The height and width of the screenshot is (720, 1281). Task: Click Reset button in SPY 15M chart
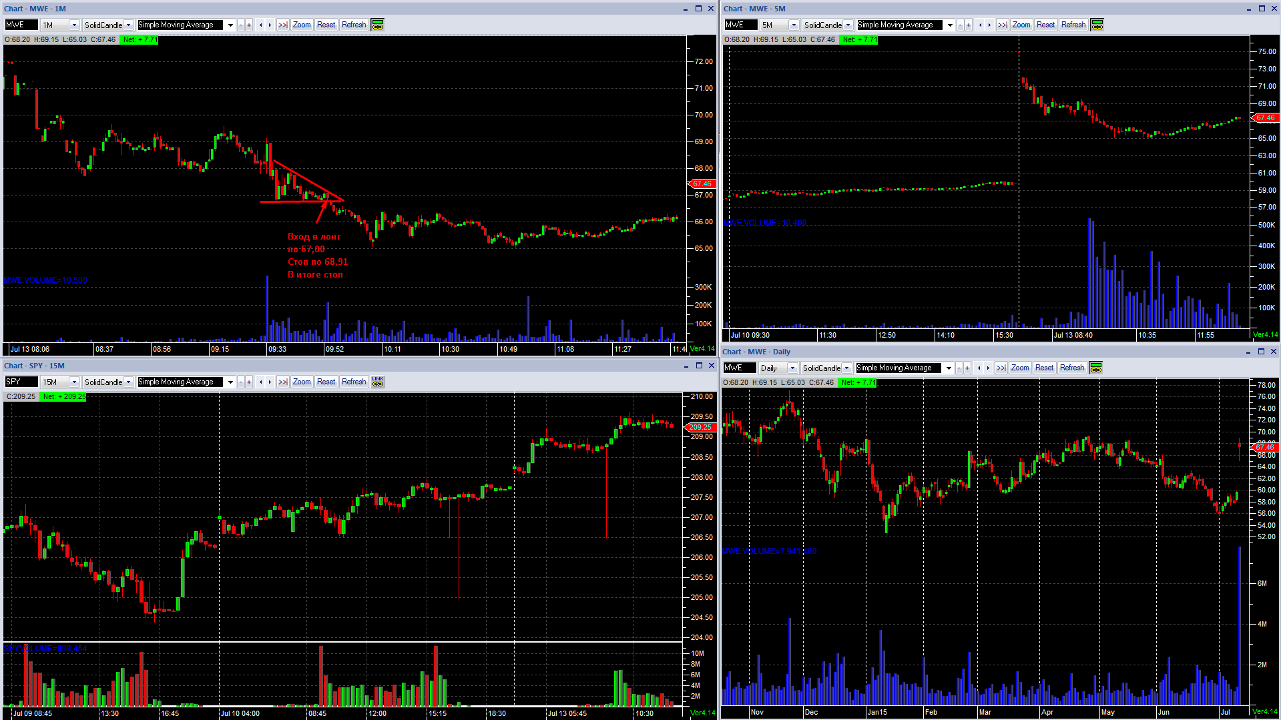(326, 382)
